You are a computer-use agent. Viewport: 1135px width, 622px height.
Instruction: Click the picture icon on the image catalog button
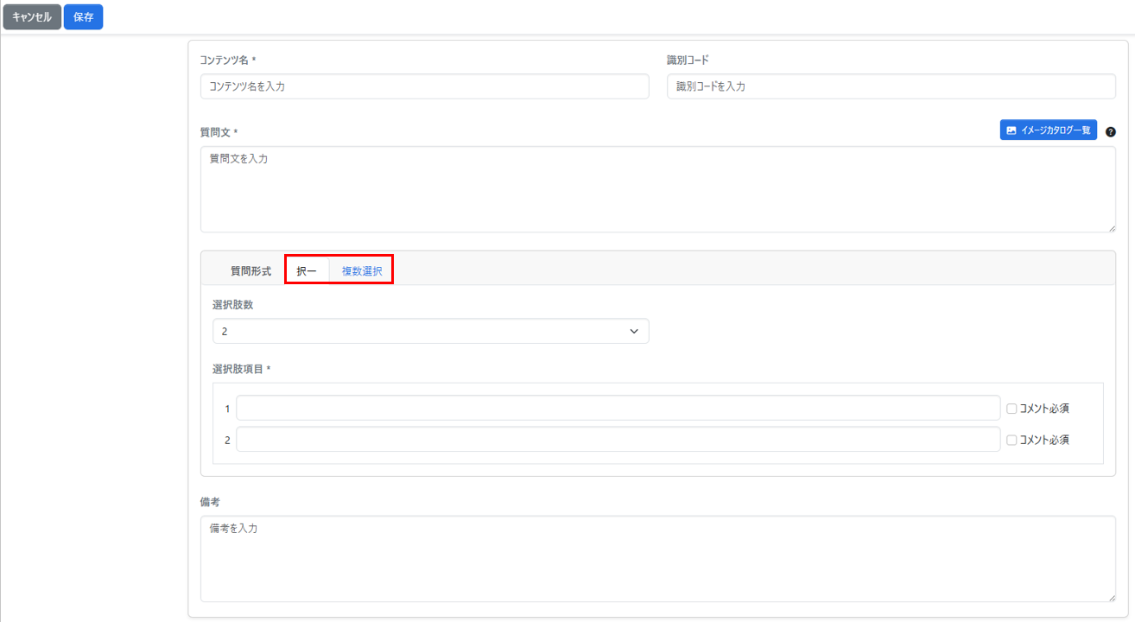click(x=1011, y=130)
